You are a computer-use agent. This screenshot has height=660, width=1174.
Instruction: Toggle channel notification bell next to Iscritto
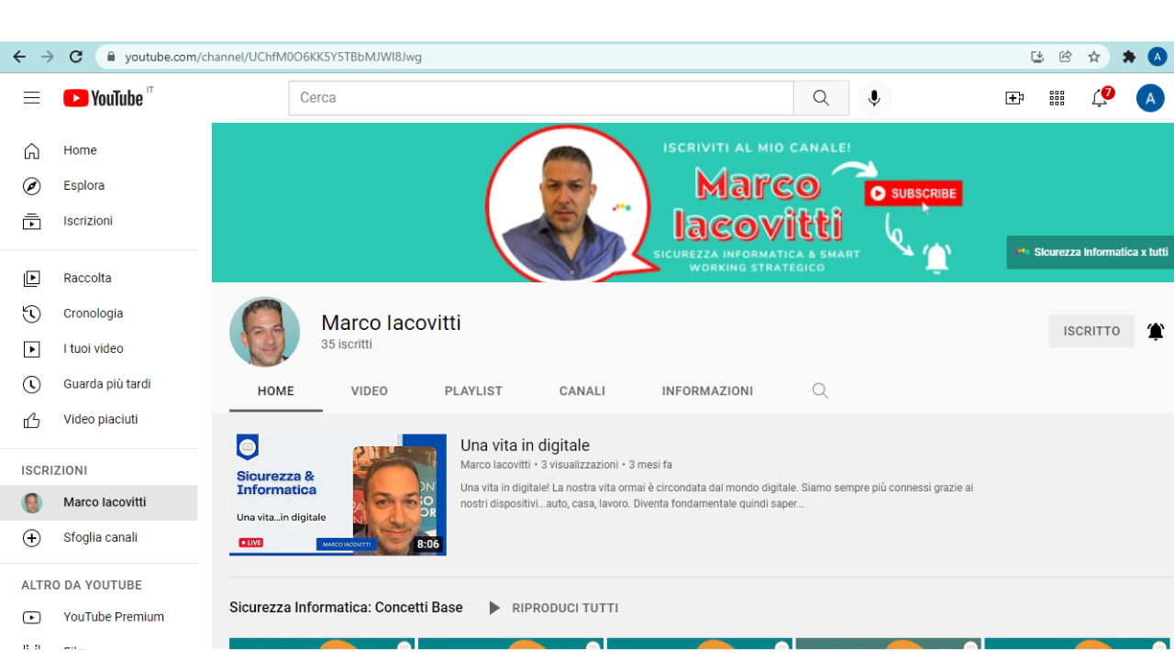(1156, 331)
